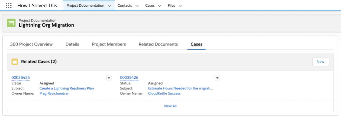The height and width of the screenshot is (120, 341).
Task: Open case number 00035425
Action: 21,78
